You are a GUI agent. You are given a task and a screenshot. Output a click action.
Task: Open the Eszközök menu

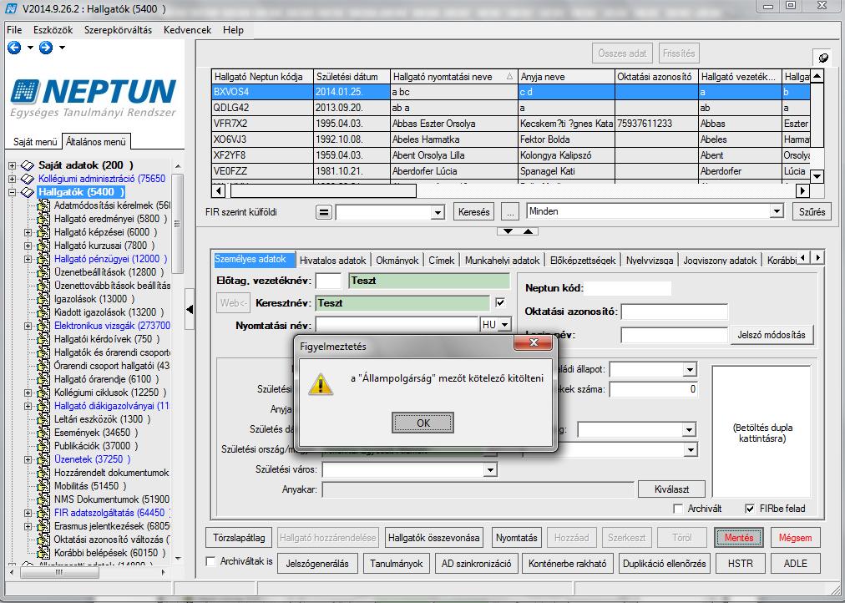pos(53,30)
